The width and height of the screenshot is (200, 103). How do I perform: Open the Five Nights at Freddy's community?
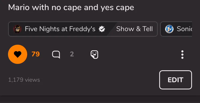click(60, 29)
